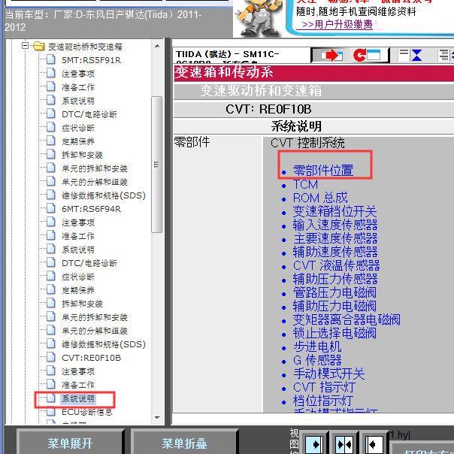The height and width of the screenshot is (454, 454).
Task: Click the 当前车型 vehicle info text
Action: [x=103, y=20]
